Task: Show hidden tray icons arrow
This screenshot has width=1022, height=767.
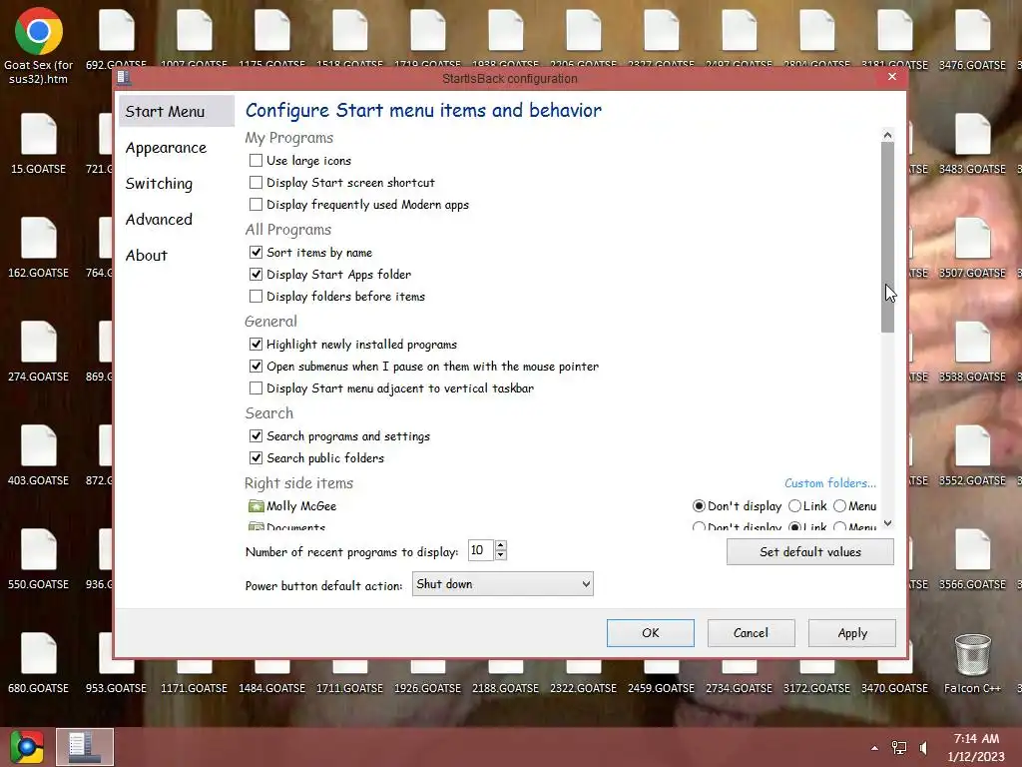Action: coord(874,748)
